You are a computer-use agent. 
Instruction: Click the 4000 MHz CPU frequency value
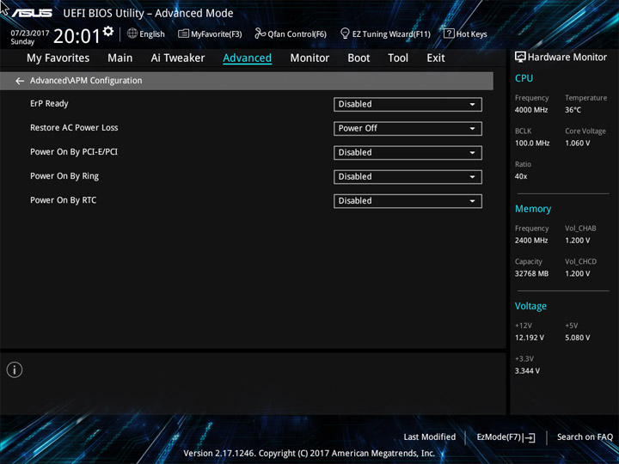click(x=531, y=110)
